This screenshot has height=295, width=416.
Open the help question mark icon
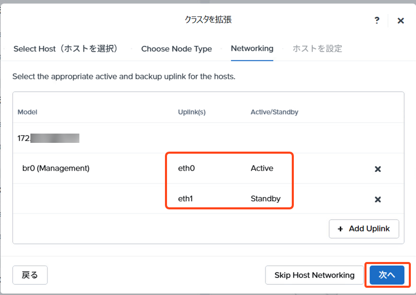click(x=377, y=21)
